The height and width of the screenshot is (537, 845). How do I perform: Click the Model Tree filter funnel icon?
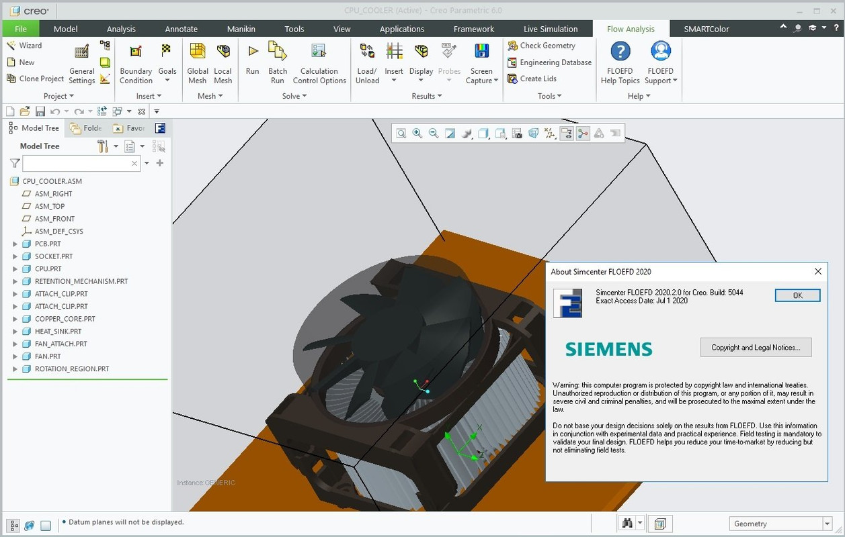pos(15,163)
